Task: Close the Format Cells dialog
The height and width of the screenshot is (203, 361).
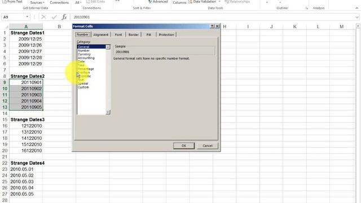Action: point(217,27)
